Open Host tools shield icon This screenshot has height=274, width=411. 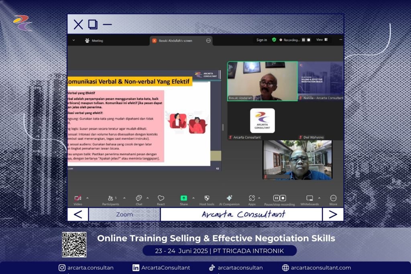[207, 198]
